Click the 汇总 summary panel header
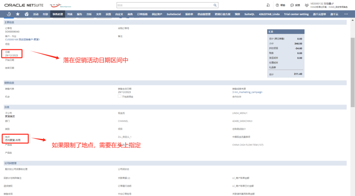Screen dimensions: 355x196 click(x=286, y=32)
